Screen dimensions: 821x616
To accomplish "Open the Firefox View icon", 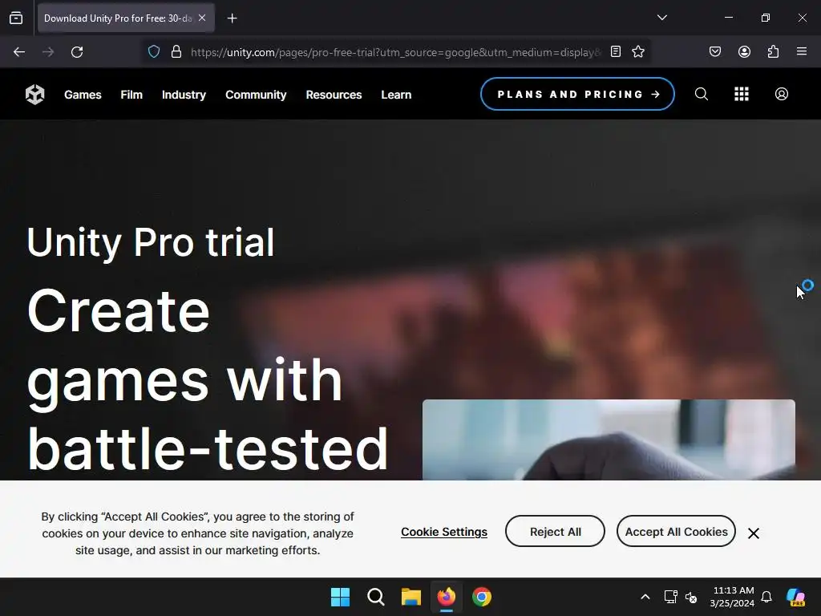I will point(16,18).
